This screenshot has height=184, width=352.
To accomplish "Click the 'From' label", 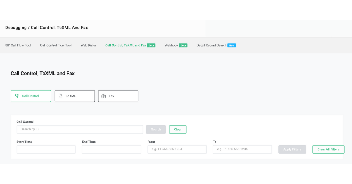I will (x=151, y=142).
